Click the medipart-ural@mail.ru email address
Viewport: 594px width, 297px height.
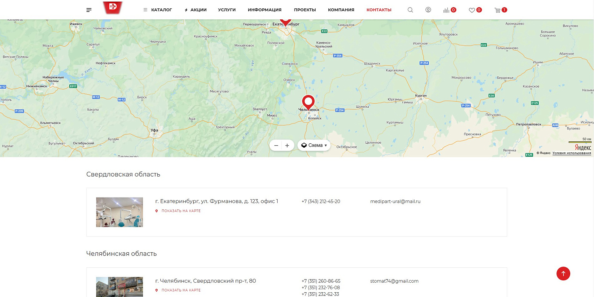(x=395, y=201)
